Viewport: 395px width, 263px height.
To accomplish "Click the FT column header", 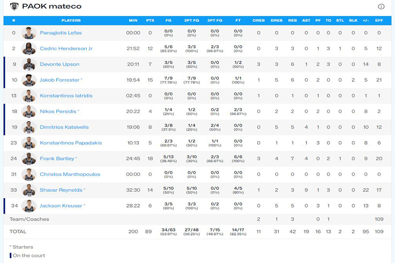I will click(238, 21).
